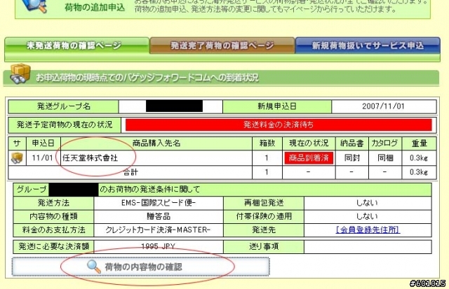Select 任天堂株式會社 purchase source cell
Image resolution: width=449 pixels, height=289 pixels.
(x=156, y=158)
